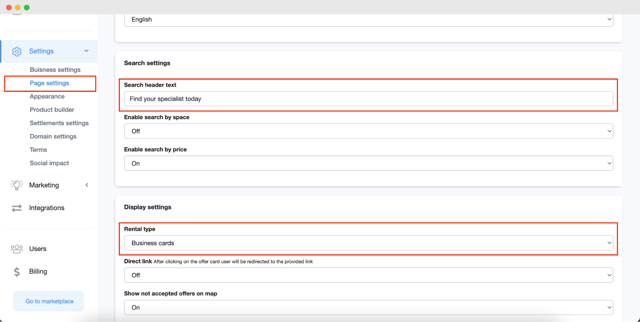
Task: Click the Show not accepted offers on map label
Action: [x=171, y=294]
